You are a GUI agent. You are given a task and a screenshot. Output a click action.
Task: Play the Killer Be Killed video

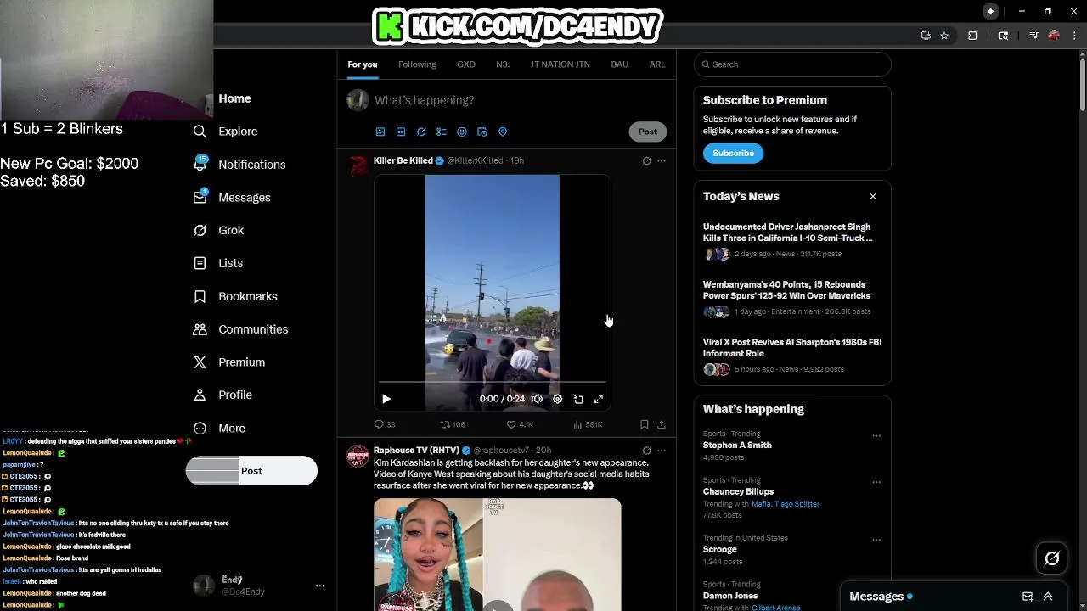386,399
